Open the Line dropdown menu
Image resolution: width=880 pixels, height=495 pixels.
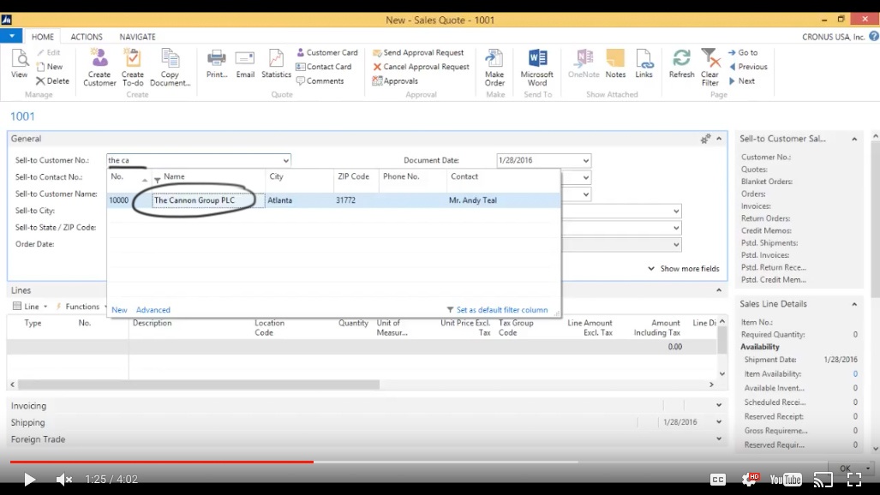point(30,307)
